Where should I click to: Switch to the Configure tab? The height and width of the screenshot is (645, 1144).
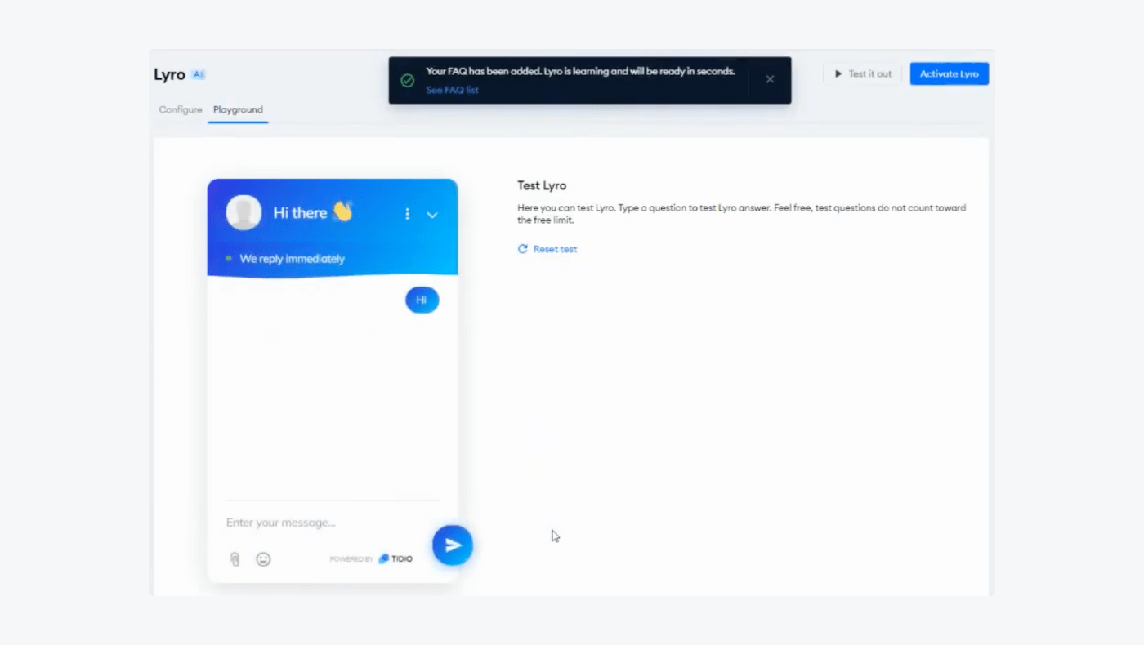pos(181,109)
